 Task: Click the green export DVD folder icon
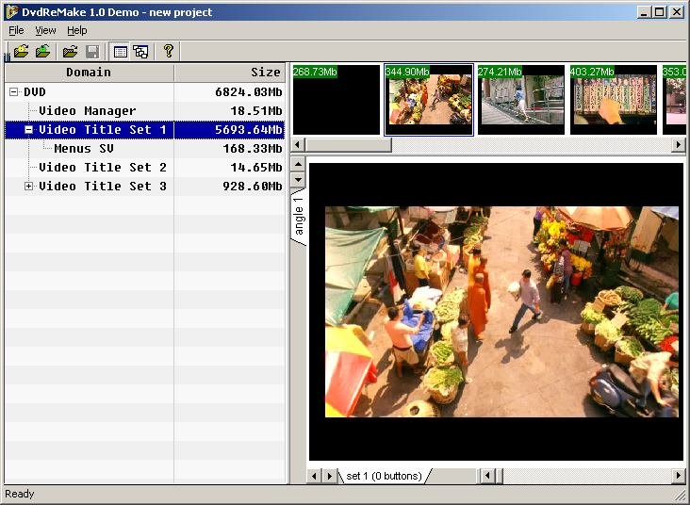(43, 52)
